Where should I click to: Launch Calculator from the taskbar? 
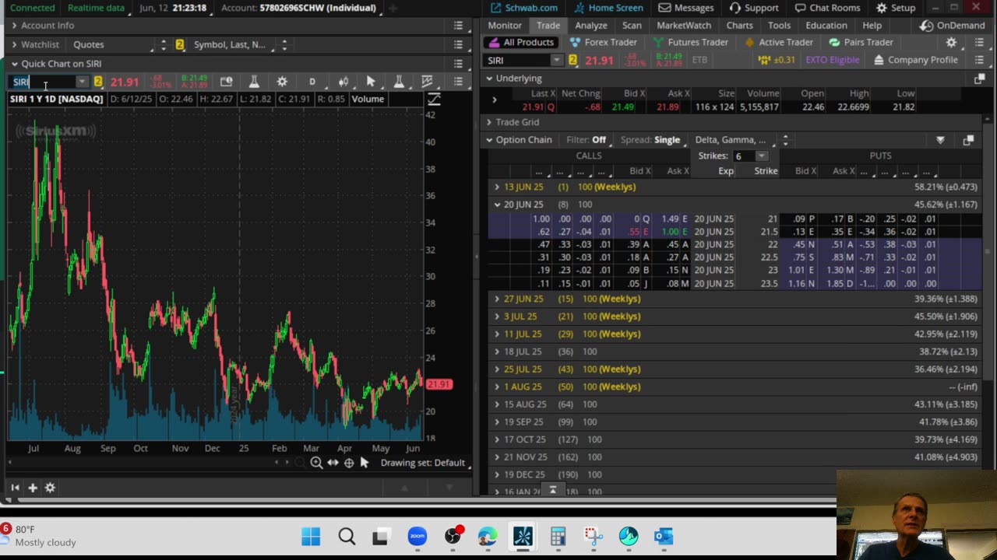click(x=558, y=537)
